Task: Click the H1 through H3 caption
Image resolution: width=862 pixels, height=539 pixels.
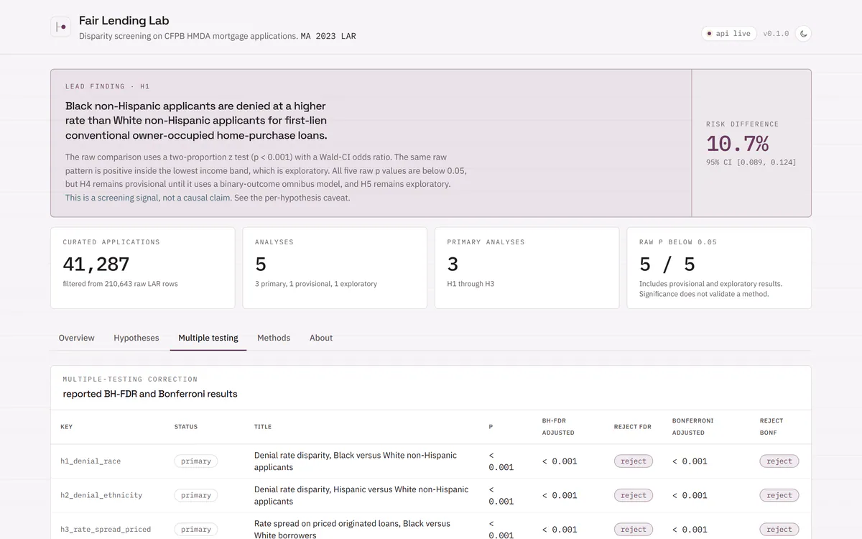Action: (471, 284)
